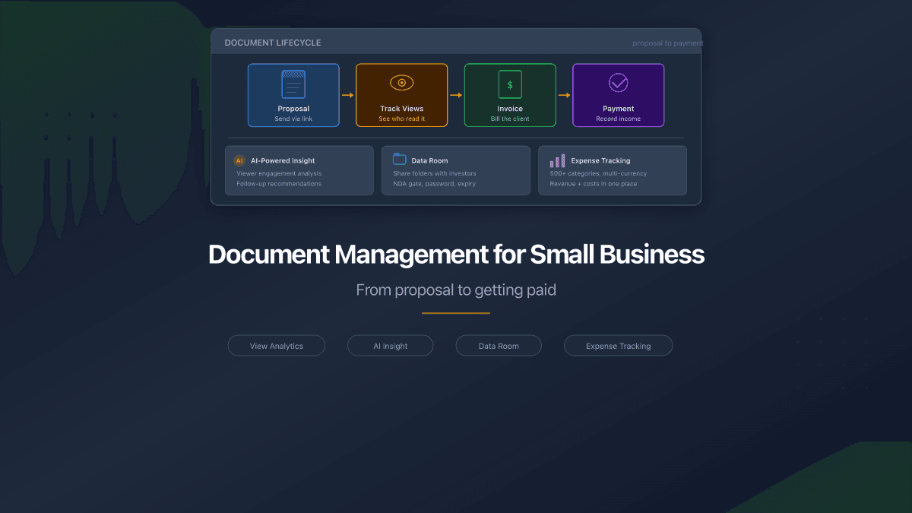The image size is (912, 513).
Task: Expand the AI-Powered Insight panel
Action: point(299,170)
